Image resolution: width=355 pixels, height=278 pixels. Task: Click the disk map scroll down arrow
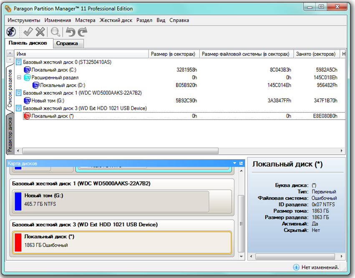point(242,256)
